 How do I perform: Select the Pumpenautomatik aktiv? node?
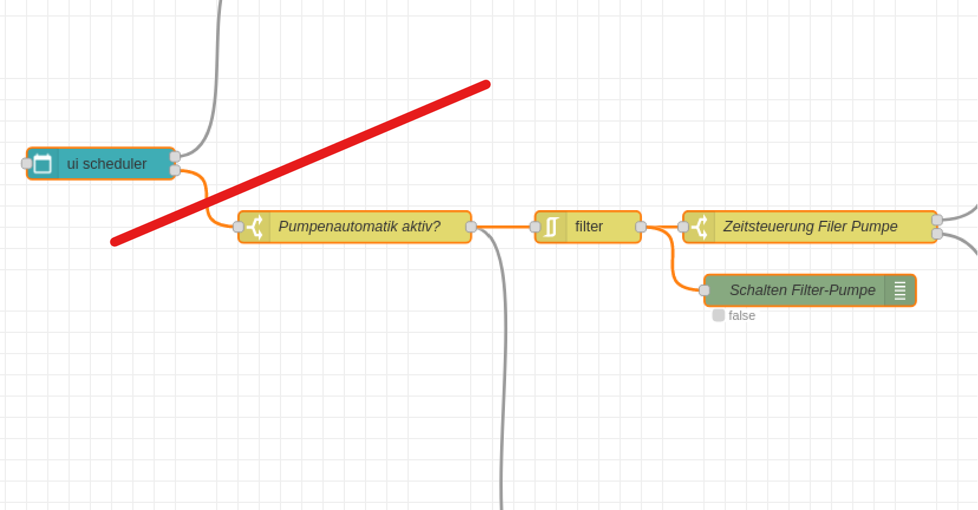pyautogui.click(x=355, y=227)
